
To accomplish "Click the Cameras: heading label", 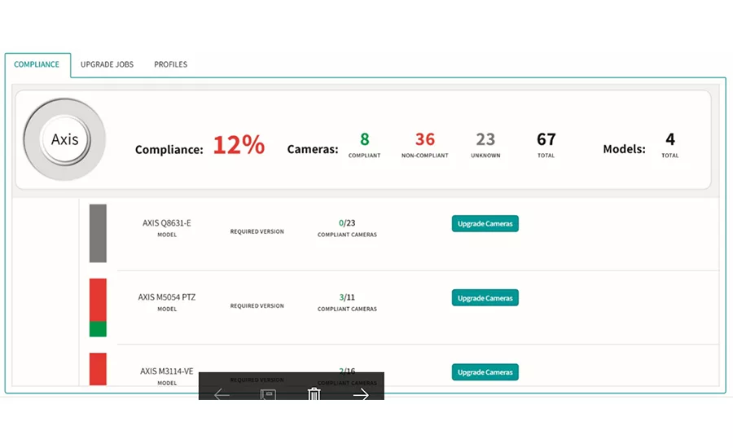I will click(313, 149).
